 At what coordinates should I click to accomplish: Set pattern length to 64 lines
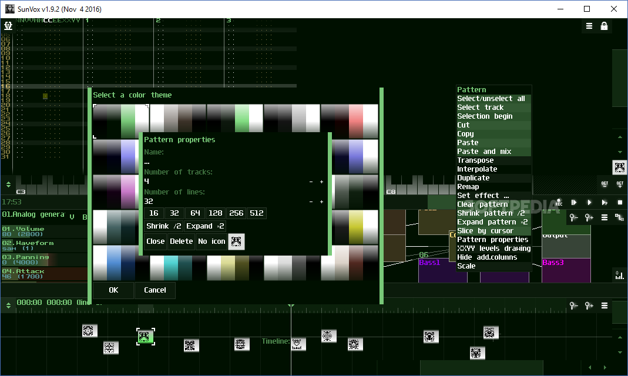(195, 213)
